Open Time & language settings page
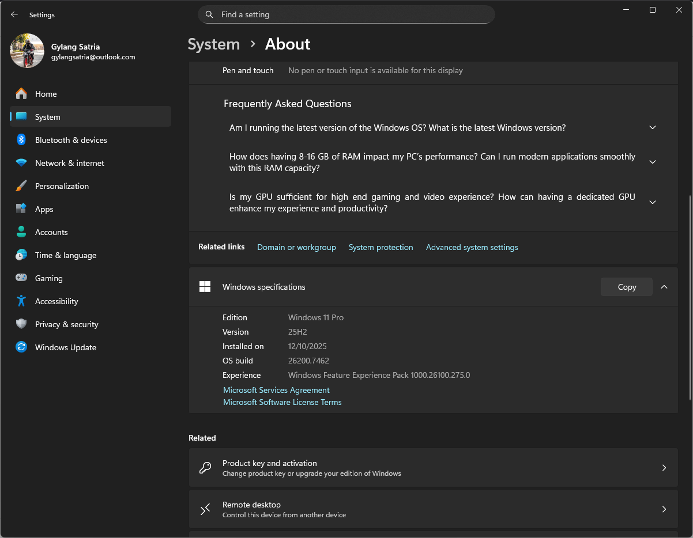 click(66, 255)
